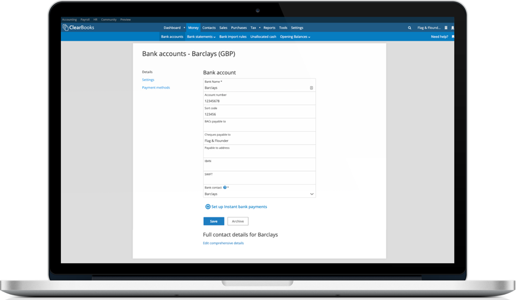Go to the Dashboard menu
The width and height of the screenshot is (516, 300).
point(172,28)
